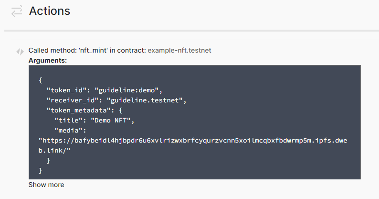Click the token_metadata inner closing brace
Screen dimensions: 379x199
(48, 161)
